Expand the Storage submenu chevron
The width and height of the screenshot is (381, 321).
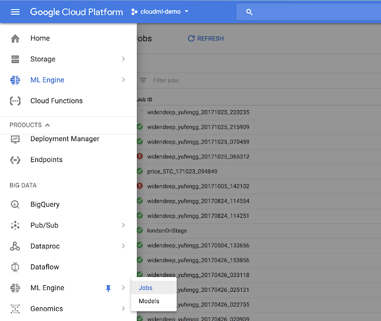(123, 59)
